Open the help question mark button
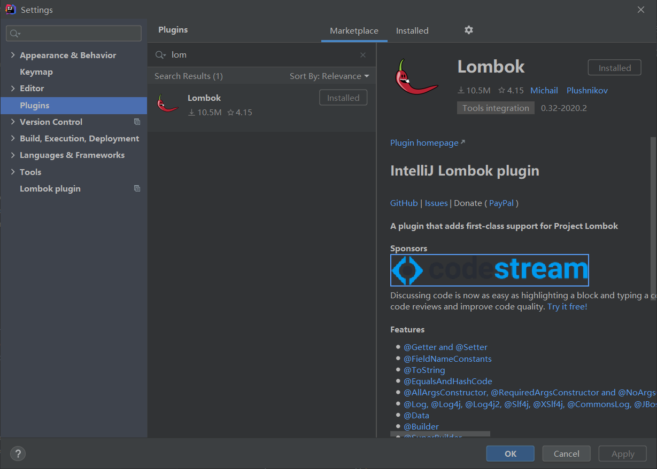657x469 pixels. [18, 454]
